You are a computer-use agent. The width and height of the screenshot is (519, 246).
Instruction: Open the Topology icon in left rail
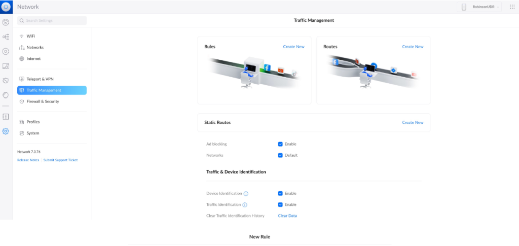[x=6, y=37]
